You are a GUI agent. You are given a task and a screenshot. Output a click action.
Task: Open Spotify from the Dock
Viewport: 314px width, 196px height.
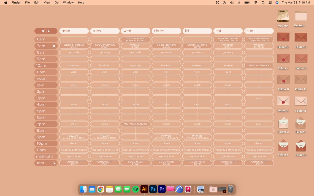[136, 189]
